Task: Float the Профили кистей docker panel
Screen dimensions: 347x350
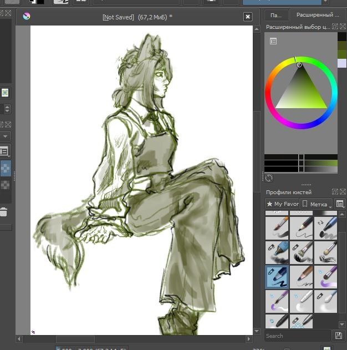Action: 334,192
